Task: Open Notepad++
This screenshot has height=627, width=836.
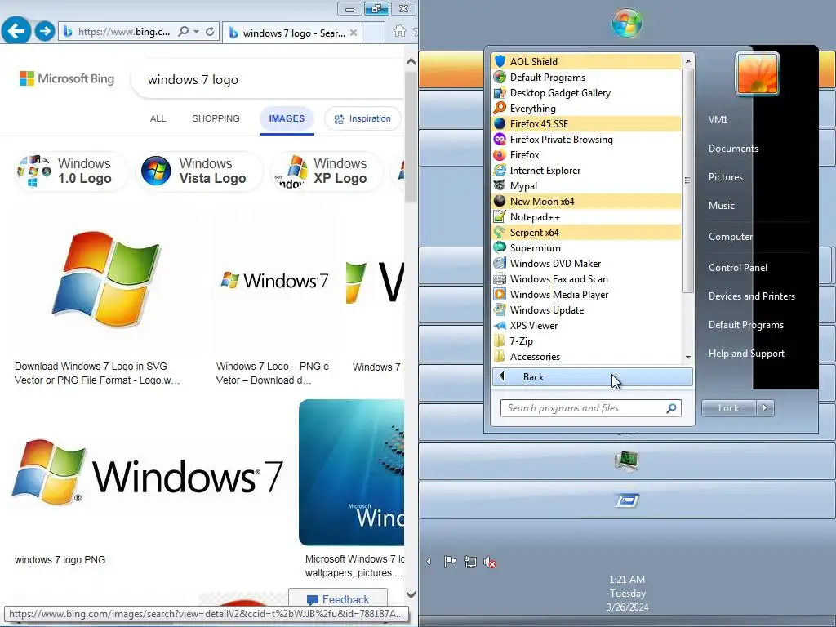Action: [586, 216]
